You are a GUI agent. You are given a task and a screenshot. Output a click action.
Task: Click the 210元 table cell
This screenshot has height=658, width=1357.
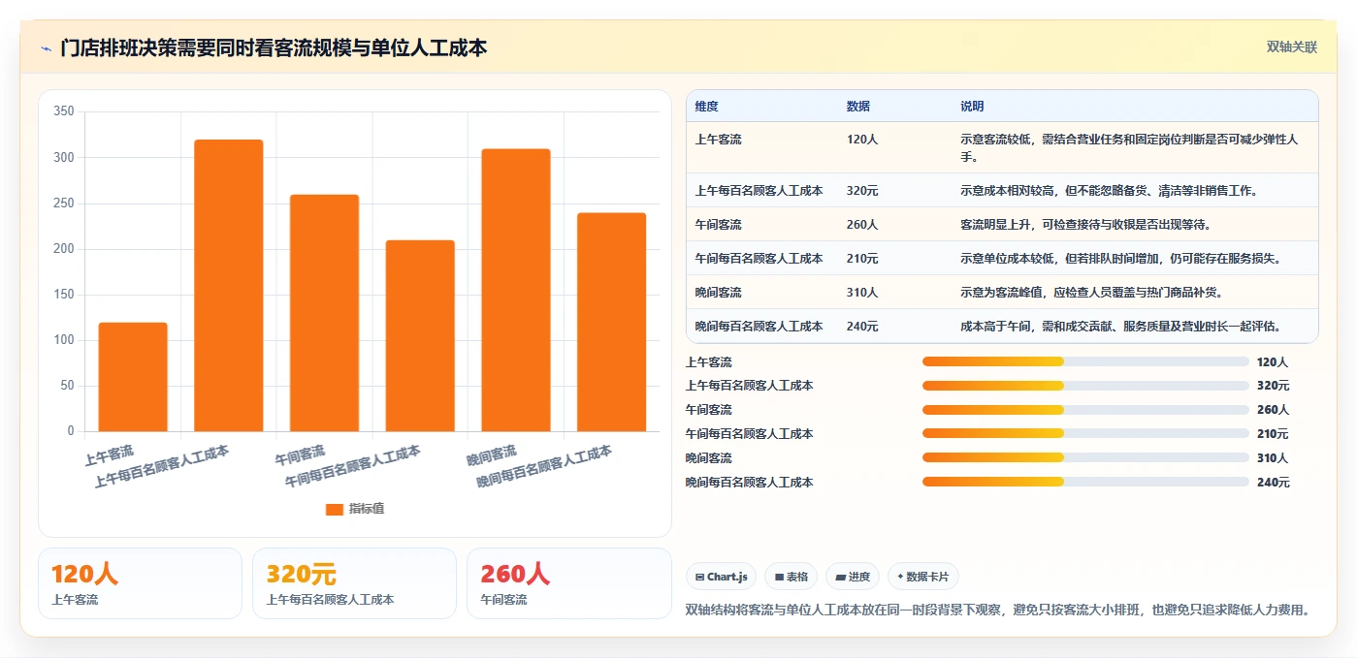(x=862, y=259)
